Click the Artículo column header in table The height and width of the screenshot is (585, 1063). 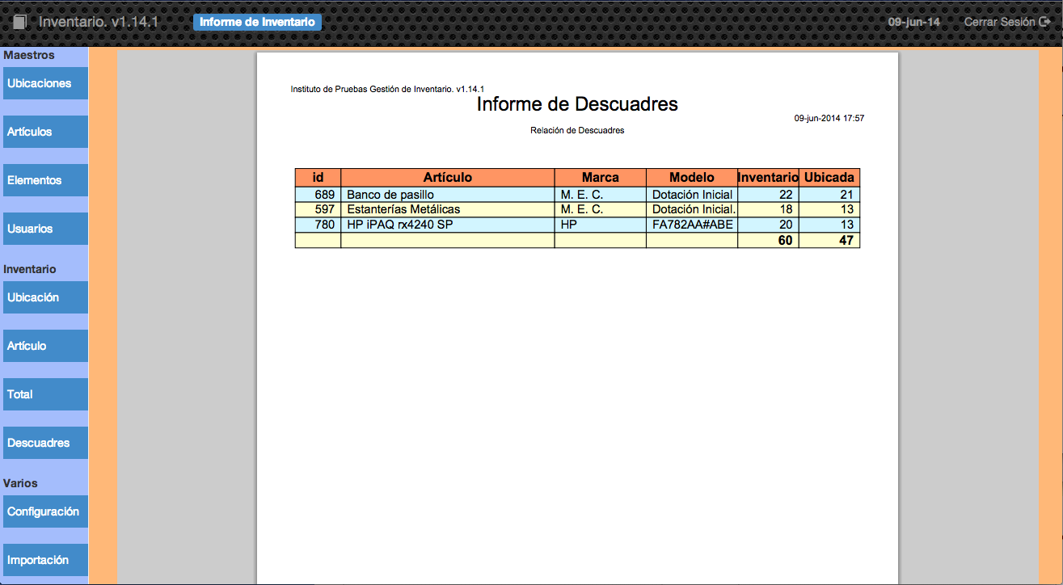click(x=448, y=177)
